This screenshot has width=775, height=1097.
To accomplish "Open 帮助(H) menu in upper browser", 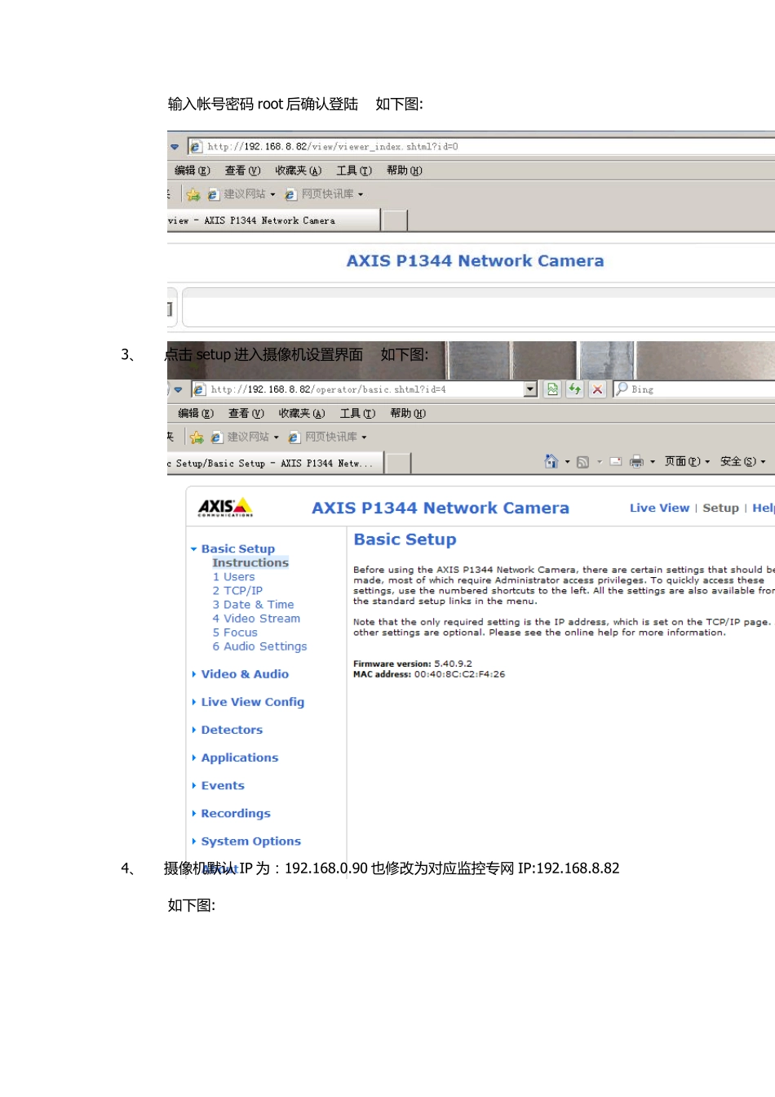I will click(405, 171).
